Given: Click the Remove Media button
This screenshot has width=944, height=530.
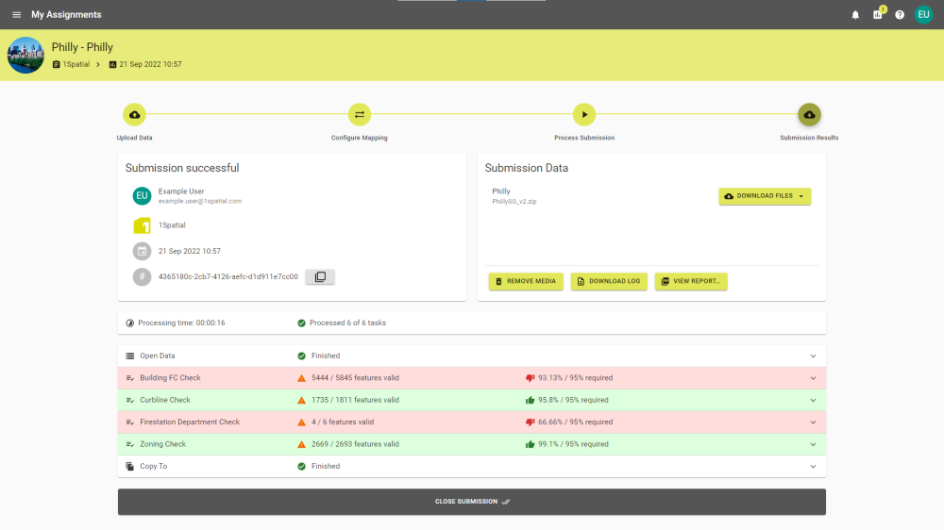Looking at the screenshot, I should coord(526,281).
